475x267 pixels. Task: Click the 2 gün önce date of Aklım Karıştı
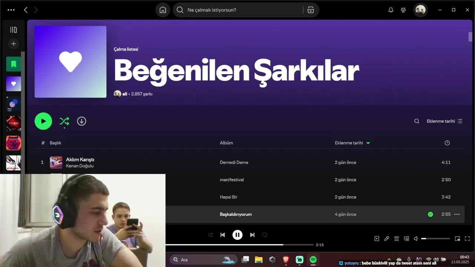345,162
